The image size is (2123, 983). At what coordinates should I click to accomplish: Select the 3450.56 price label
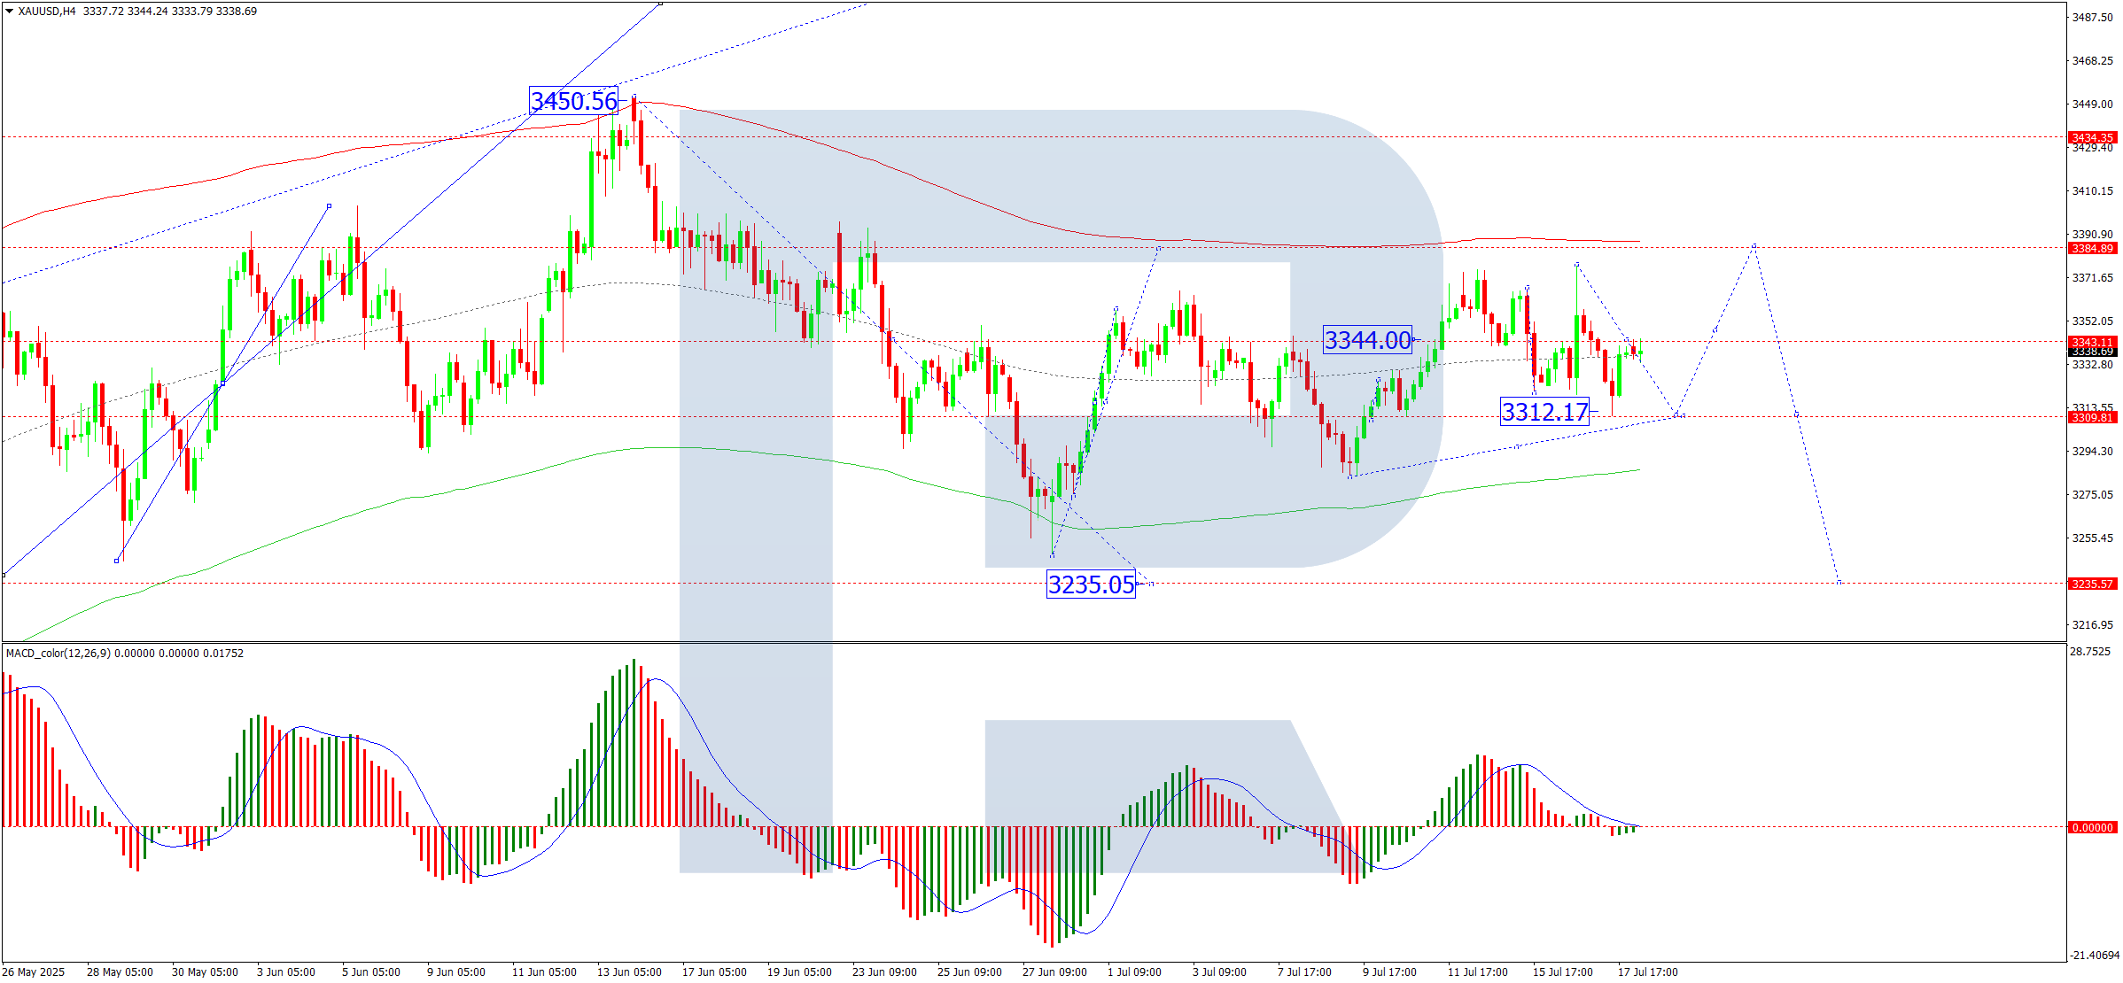click(x=573, y=101)
